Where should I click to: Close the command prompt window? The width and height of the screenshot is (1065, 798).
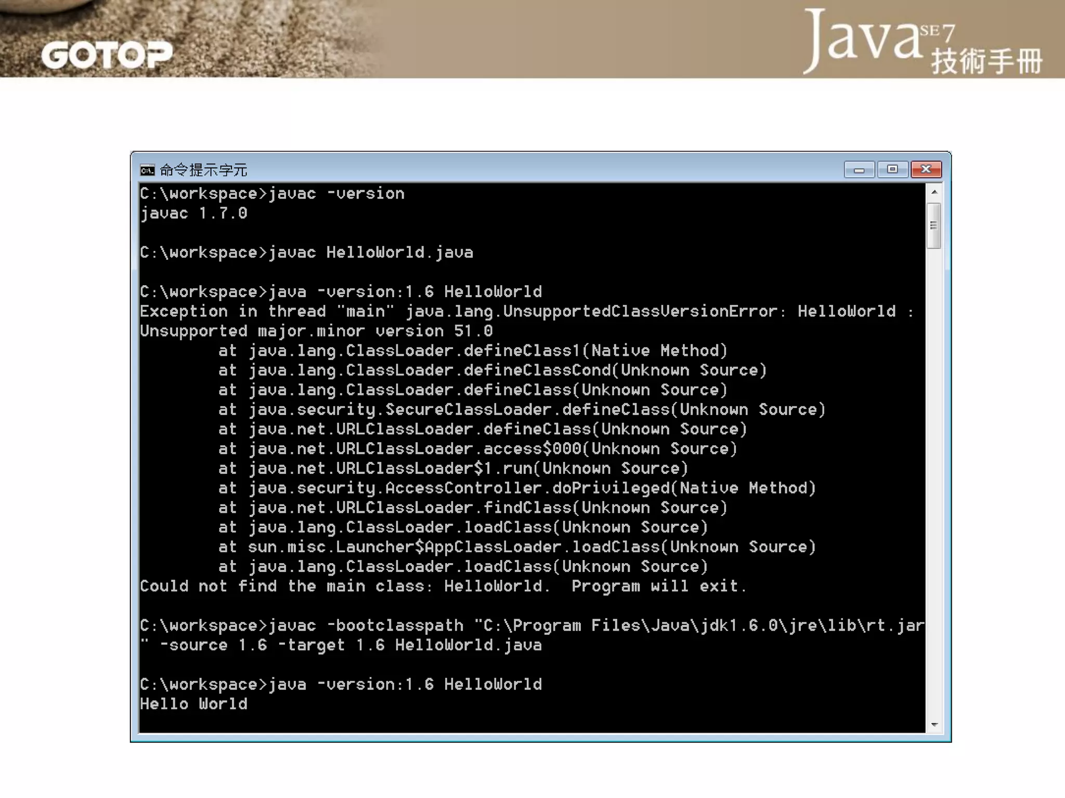point(926,169)
